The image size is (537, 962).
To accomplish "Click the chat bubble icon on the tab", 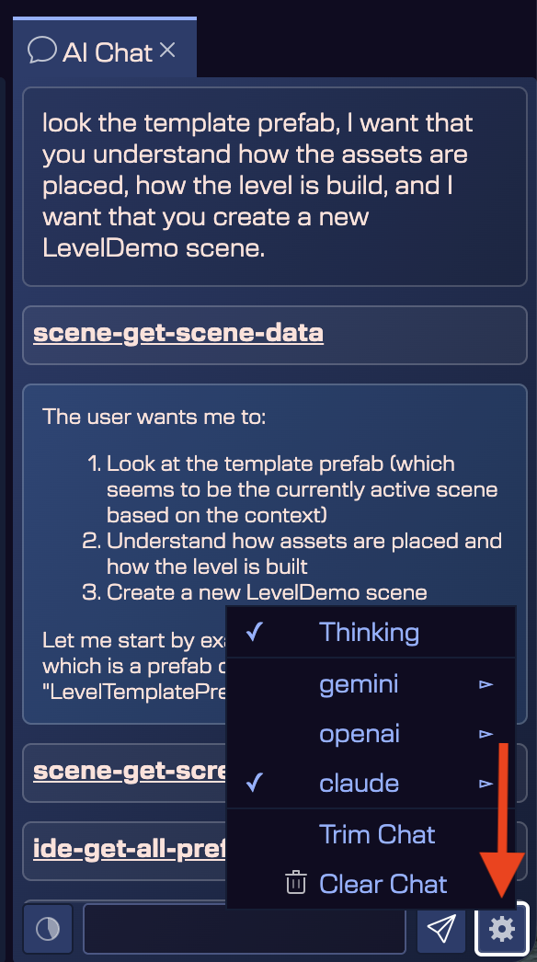I will coord(42,52).
